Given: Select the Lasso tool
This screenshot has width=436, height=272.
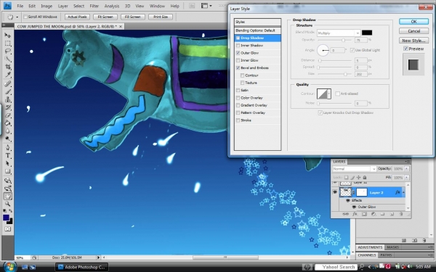Looking at the screenshot, I should pyautogui.click(x=7, y=51).
